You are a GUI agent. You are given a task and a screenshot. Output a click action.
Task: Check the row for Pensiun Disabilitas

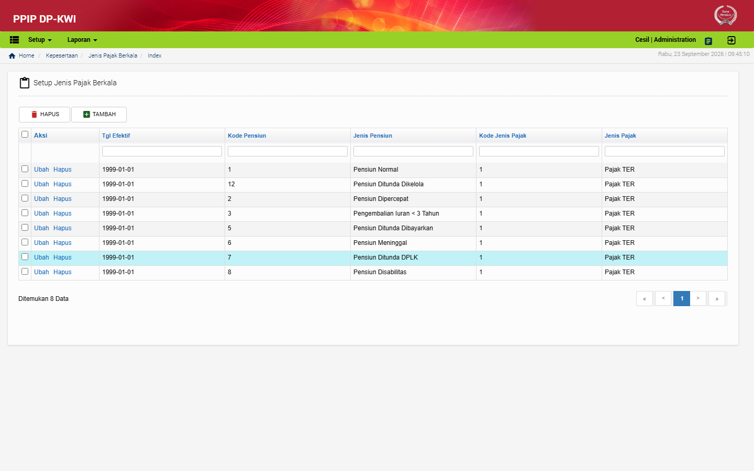pyautogui.click(x=25, y=272)
